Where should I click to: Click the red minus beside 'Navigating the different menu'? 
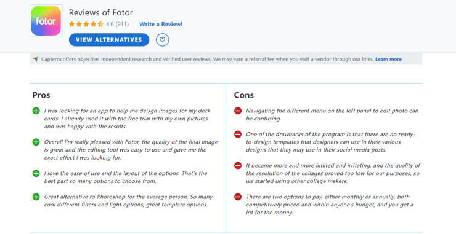(238, 111)
